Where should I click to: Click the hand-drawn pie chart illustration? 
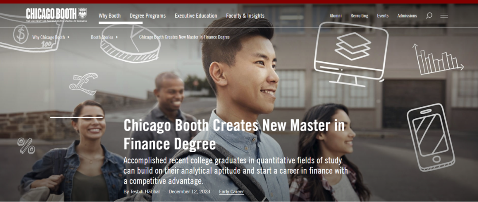pos(130,43)
